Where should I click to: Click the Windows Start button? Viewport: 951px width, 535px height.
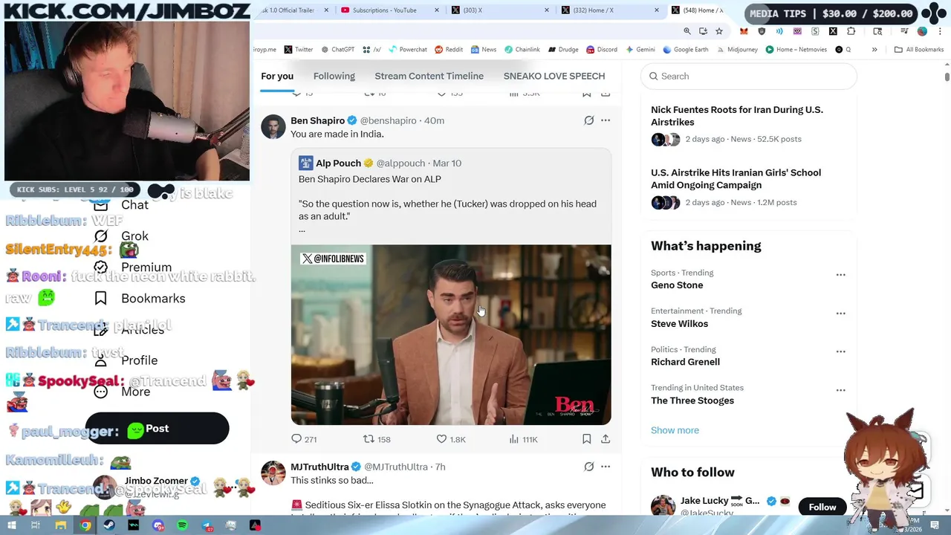click(11, 525)
